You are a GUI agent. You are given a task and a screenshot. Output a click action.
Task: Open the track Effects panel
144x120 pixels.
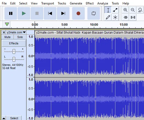14,43
